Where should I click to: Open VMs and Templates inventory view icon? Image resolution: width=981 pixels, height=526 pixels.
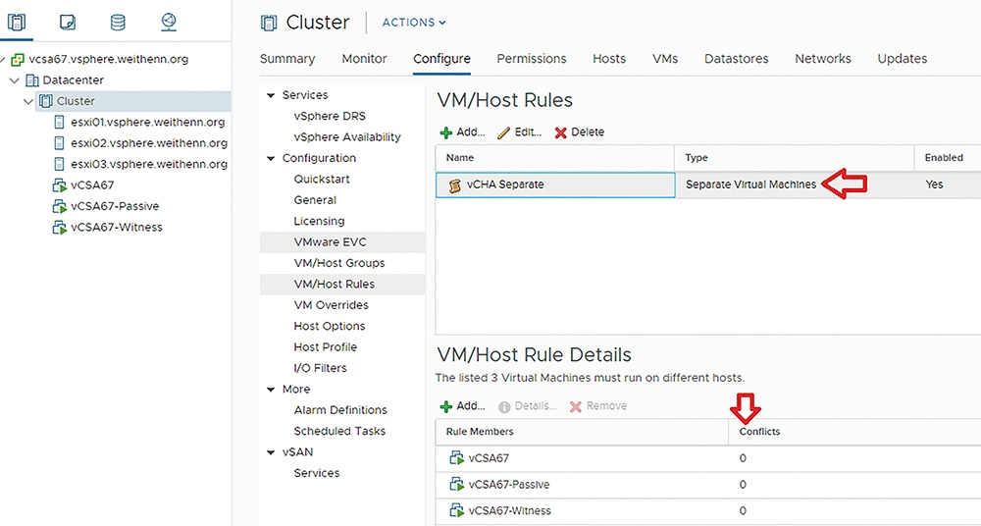(67, 23)
